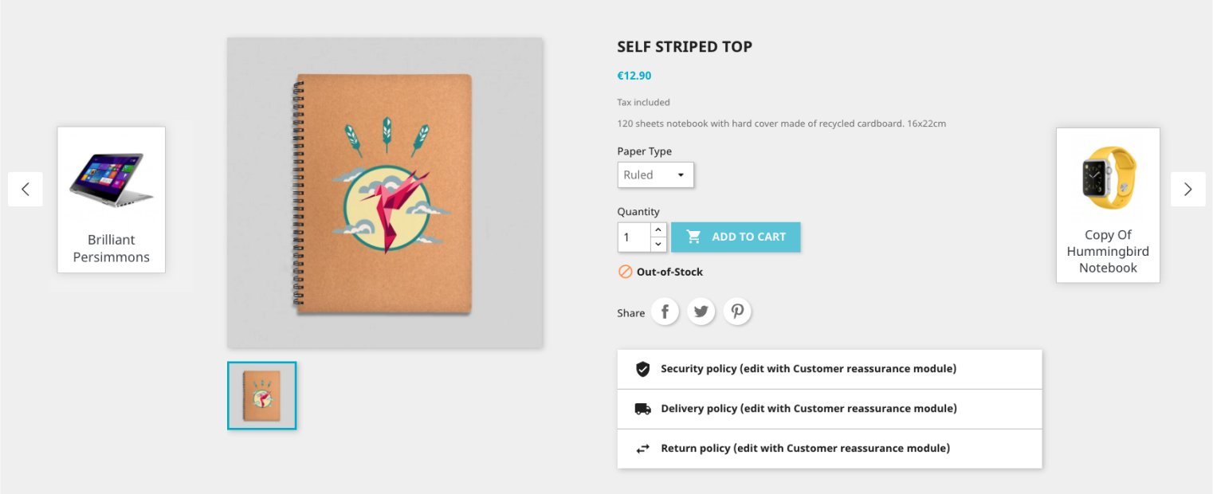Select the notebook thumbnail image
The height and width of the screenshot is (494, 1213).
(261, 396)
